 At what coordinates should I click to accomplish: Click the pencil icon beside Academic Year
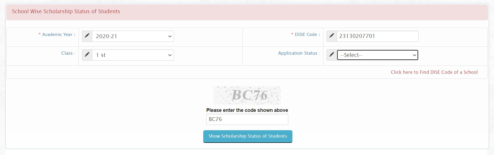click(x=87, y=36)
